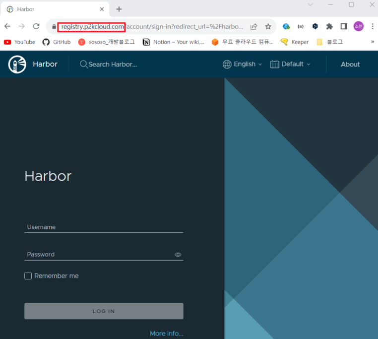Viewport: 378px width, 339px height.
Task: Close the Harbor browser tab
Action: 102,9
